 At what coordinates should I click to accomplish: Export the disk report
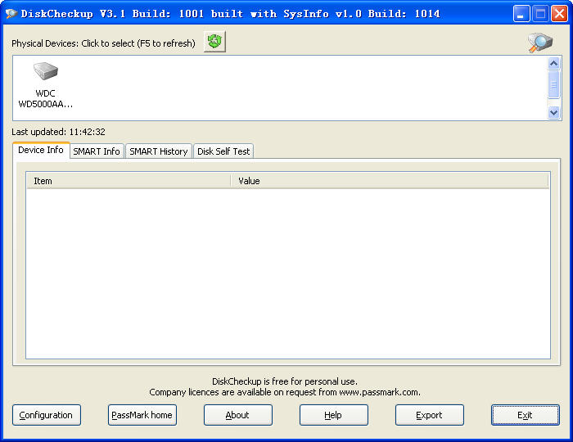pos(430,415)
